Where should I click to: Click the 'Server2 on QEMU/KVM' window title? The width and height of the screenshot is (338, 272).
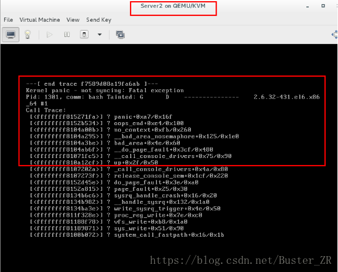pos(173,6)
